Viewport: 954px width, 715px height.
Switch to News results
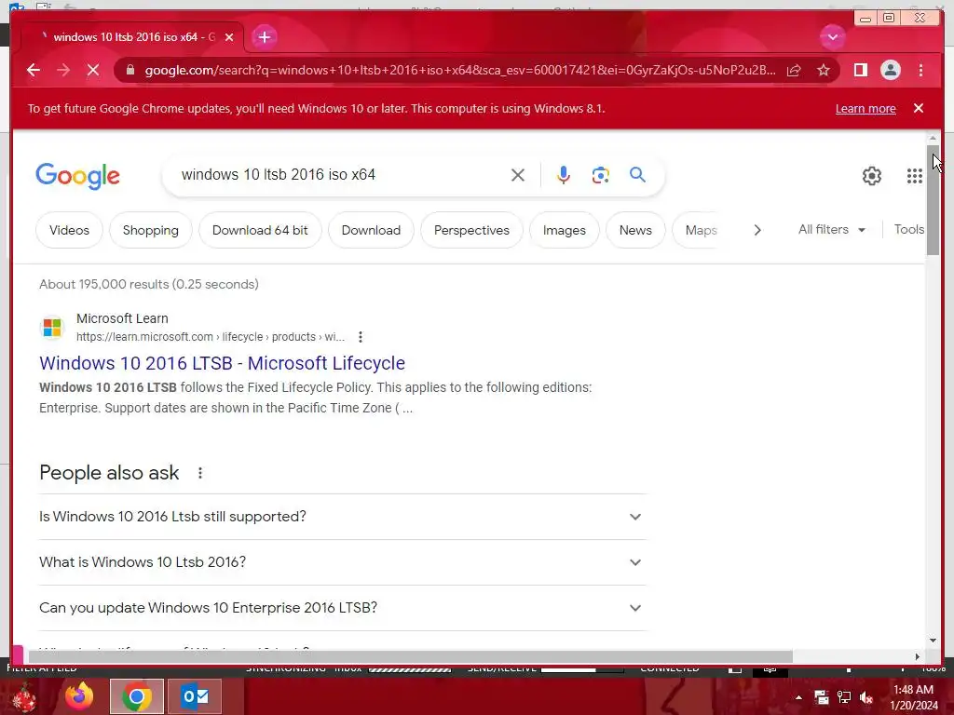pos(635,230)
